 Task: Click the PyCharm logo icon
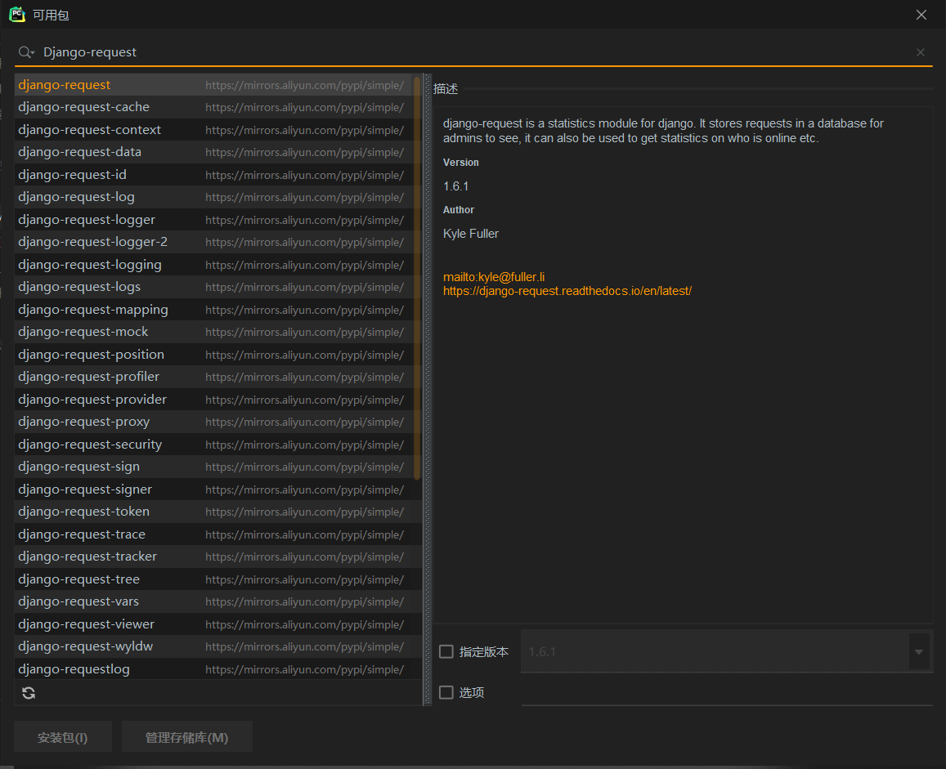pyautogui.click(x=17, y=15)
